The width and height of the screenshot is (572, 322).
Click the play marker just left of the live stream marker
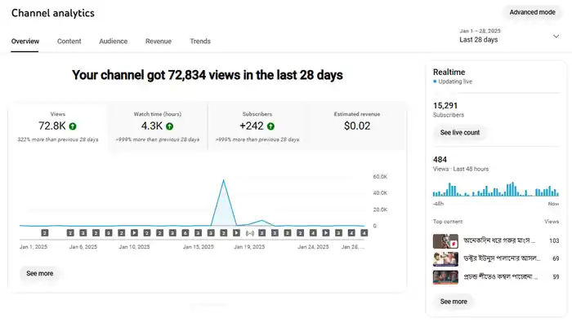(236, 233)
